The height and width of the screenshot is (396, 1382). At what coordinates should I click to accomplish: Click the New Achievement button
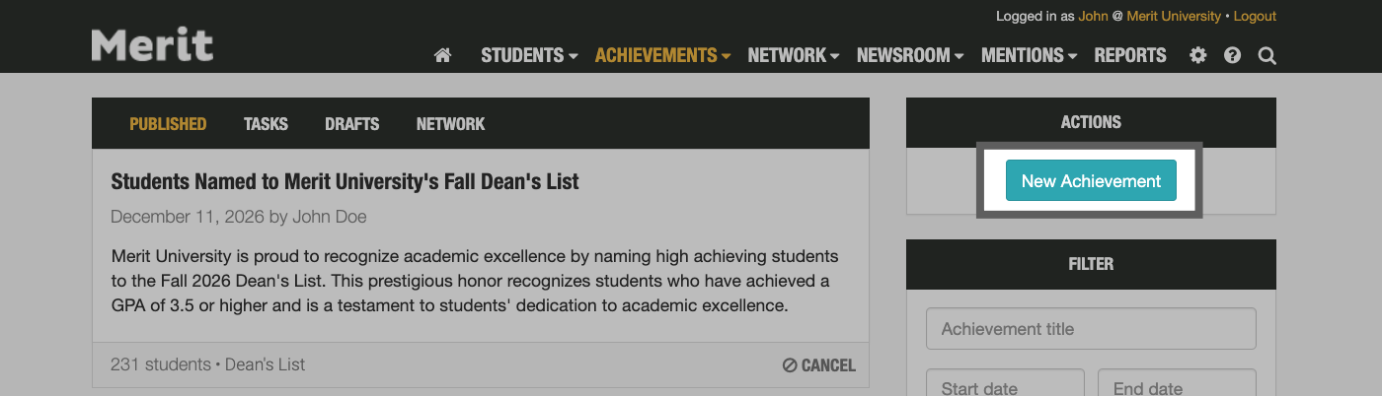point(1091,181)
